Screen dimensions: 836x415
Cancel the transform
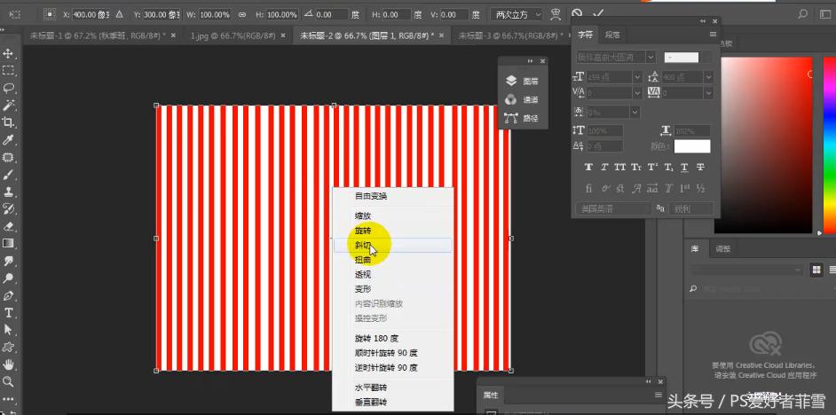(577, 14)
